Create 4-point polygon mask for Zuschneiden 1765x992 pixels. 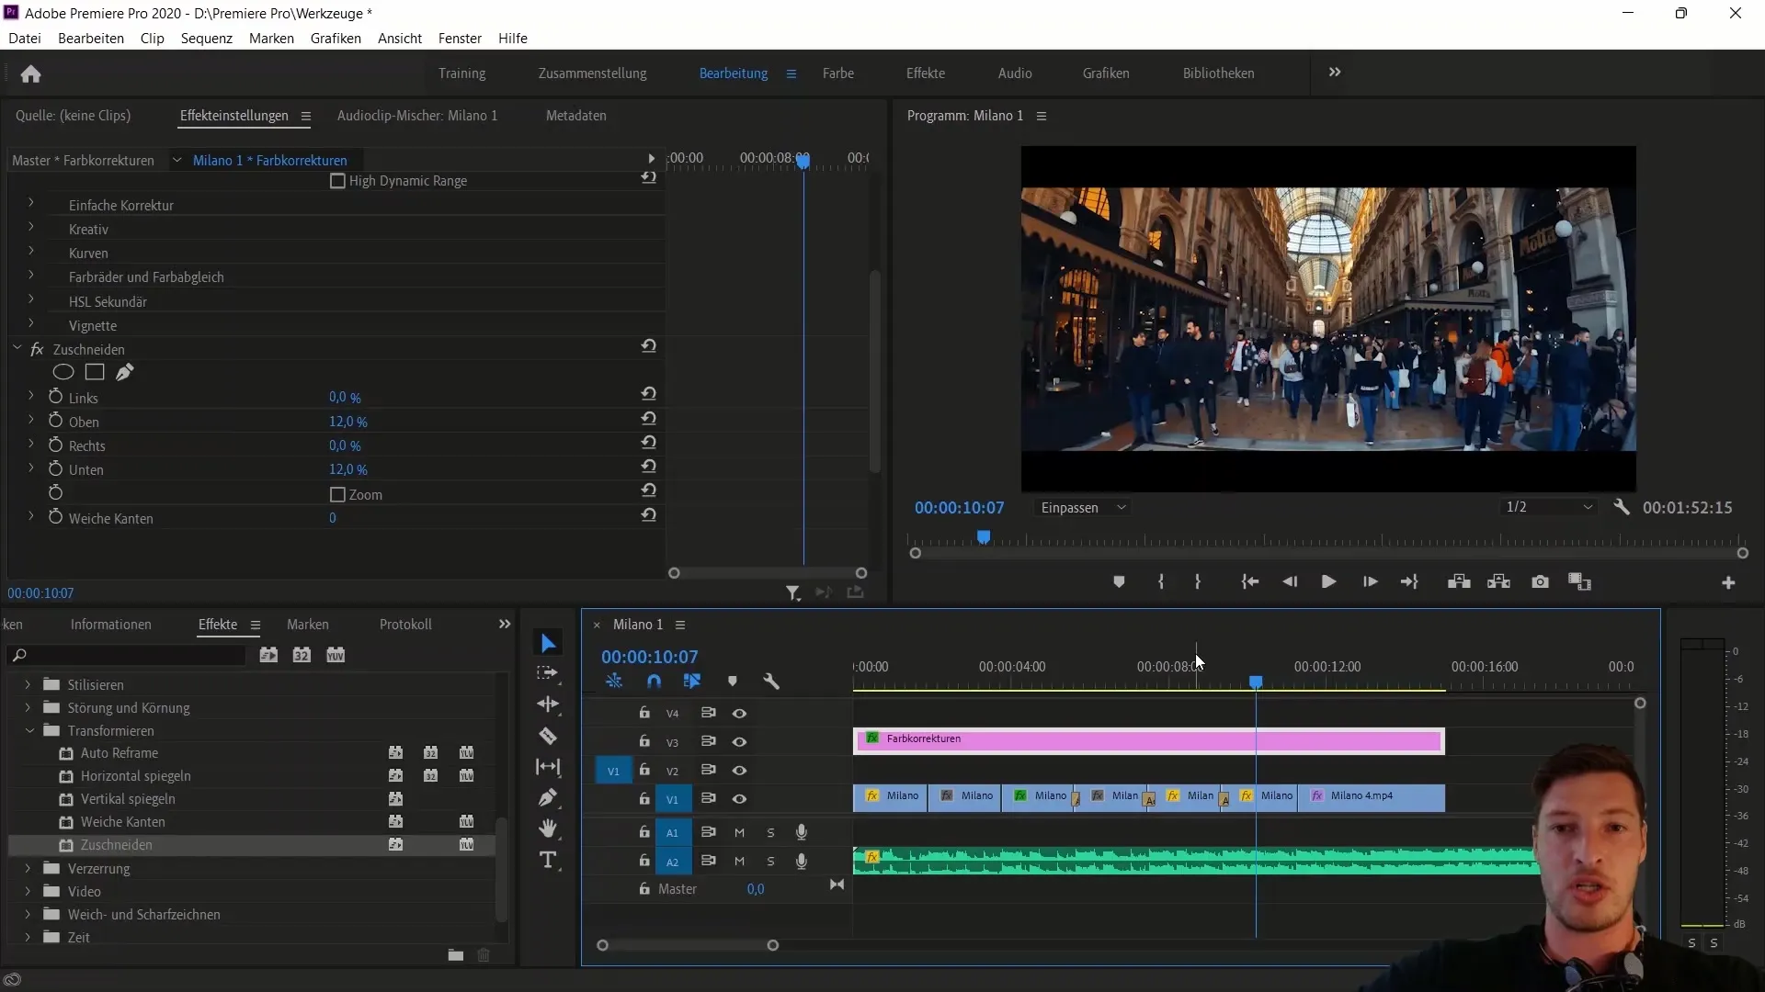95,372
